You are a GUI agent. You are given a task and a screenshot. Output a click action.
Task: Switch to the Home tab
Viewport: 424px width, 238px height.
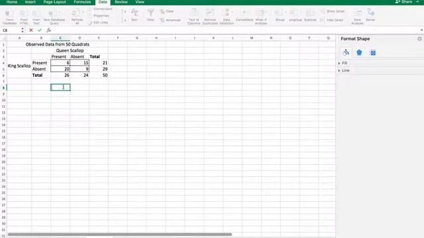pos(12,2)
